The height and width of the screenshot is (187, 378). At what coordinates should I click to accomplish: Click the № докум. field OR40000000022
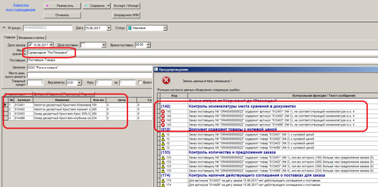47,28
